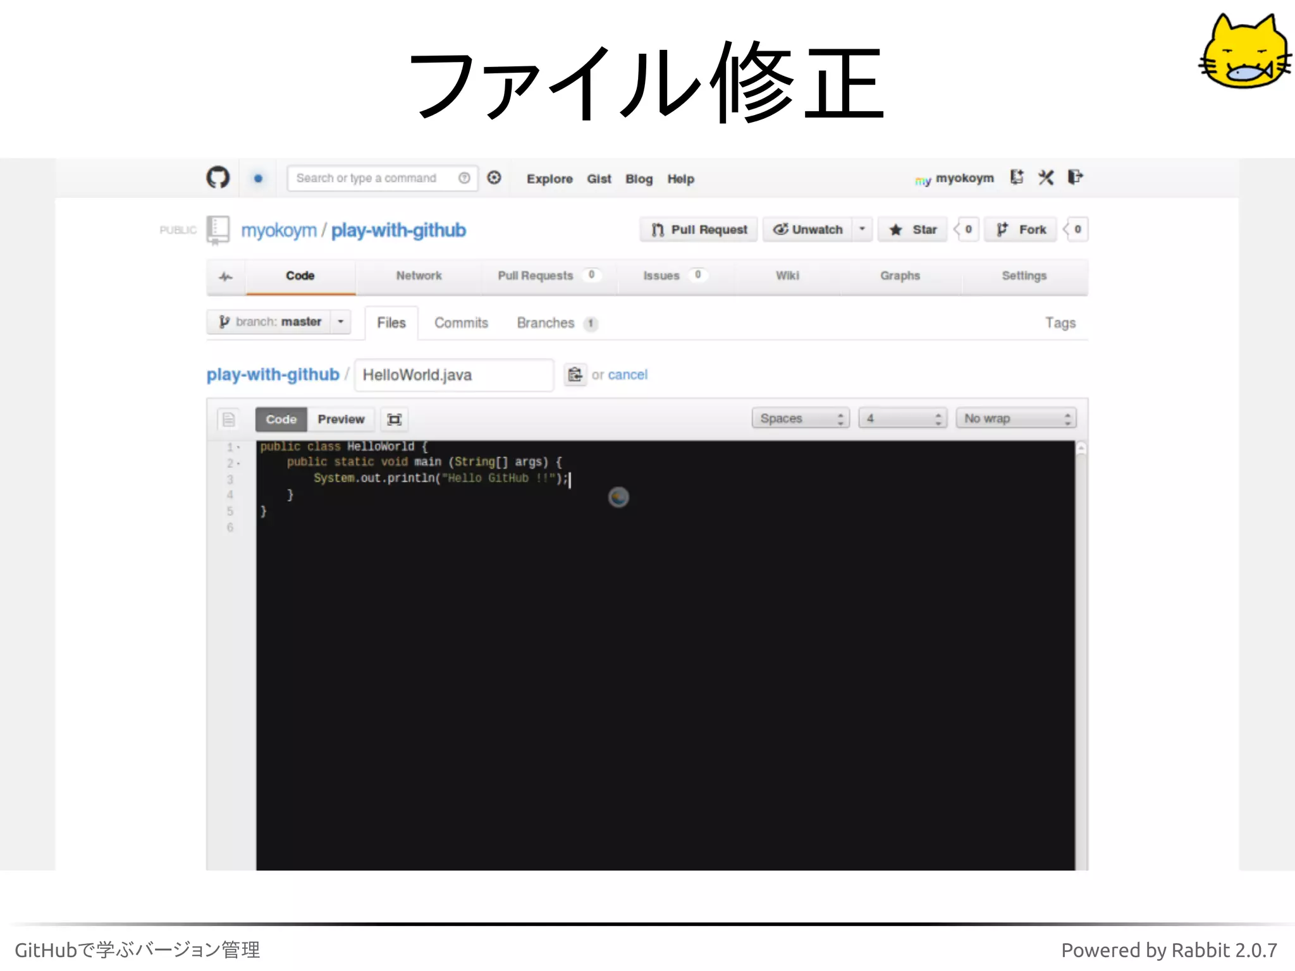Open the Wiki tab

coord(787,276)
